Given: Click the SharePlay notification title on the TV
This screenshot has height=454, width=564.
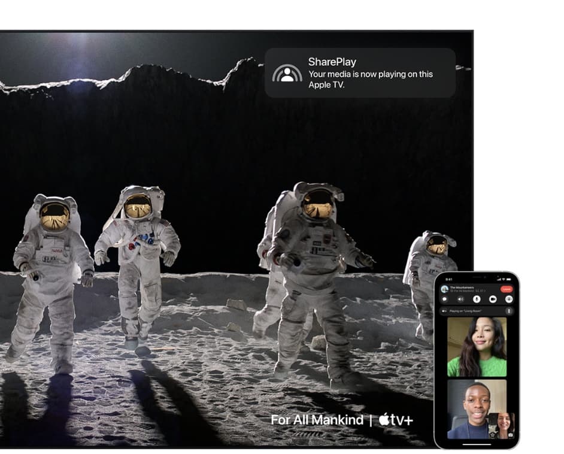Looking at the screenshot, I should [332, 62].
